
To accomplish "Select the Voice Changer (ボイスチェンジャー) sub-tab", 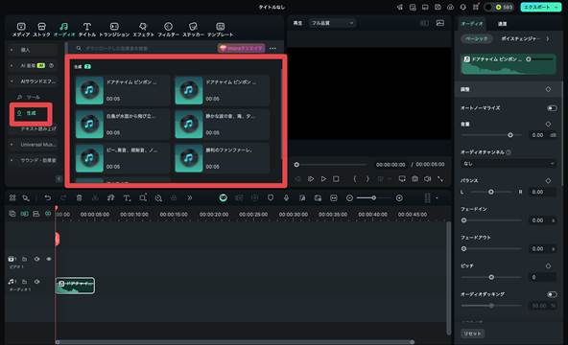I will point(521,38).
